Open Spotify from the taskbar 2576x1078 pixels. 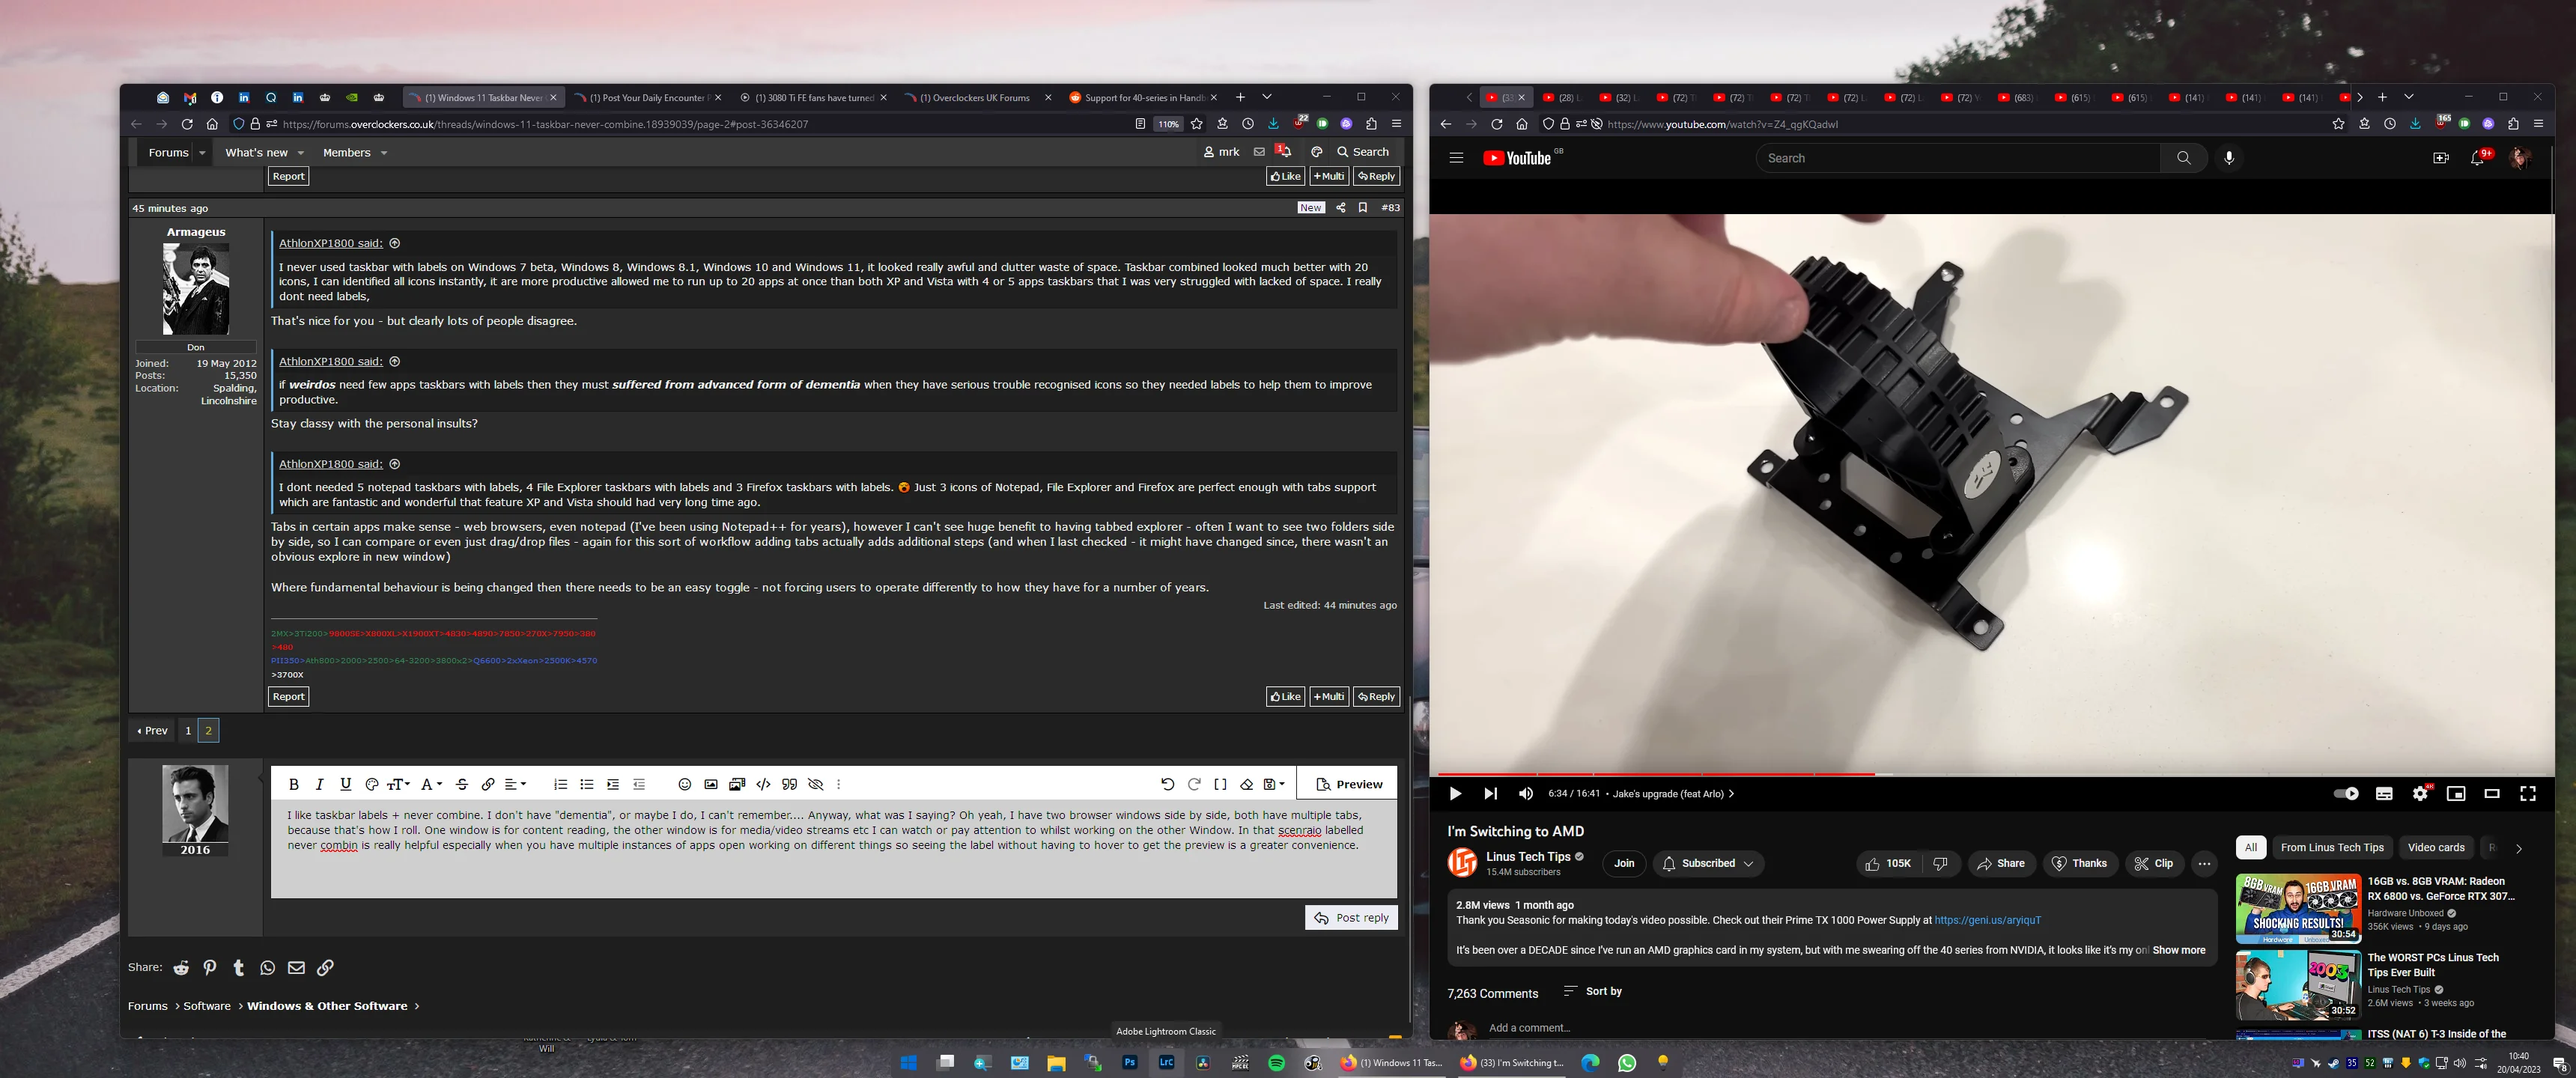click(1276, 1063)
